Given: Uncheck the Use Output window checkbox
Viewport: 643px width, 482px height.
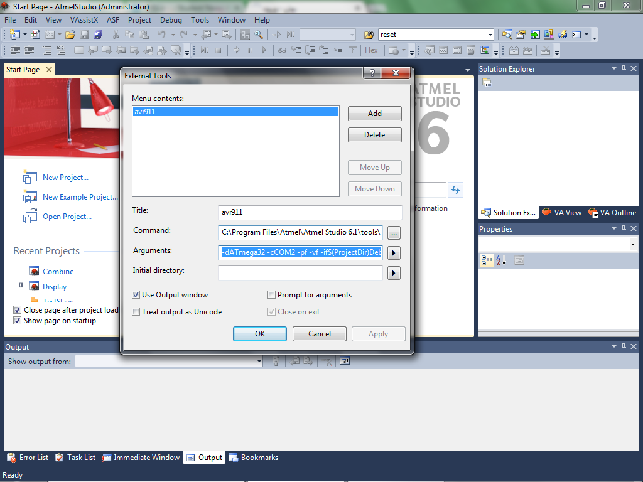Looking at the screenshot, I should (x=136, y=295).
